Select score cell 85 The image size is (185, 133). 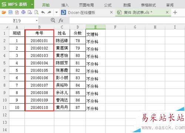click(x=78, y=93)
